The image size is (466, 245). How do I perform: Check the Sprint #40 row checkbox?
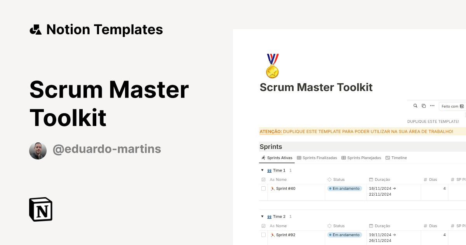pos(263,188)
